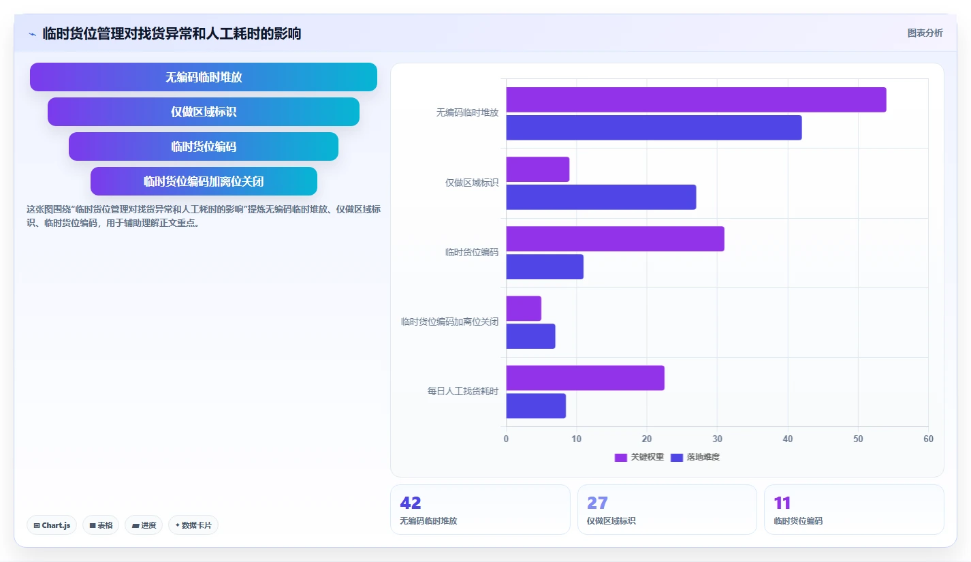Image resolution: width=971 pixels, height=562 pixels.
Task: Click the 仅做区域标识 chart axis label
Action: coord(472,183)
